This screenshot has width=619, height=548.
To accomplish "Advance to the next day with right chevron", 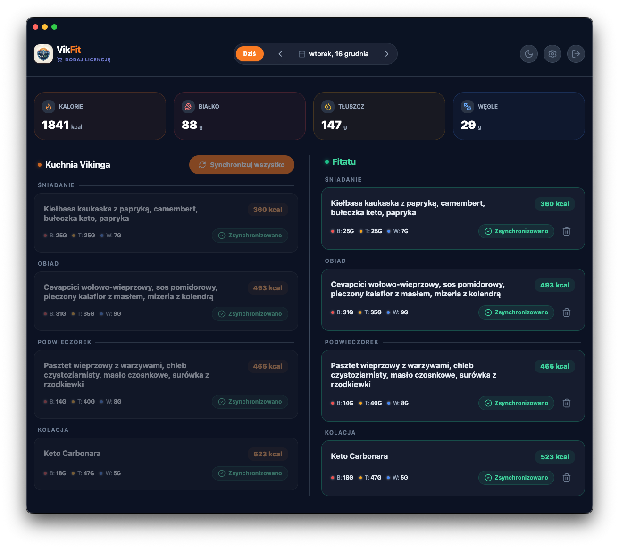I will click(386, 54).
